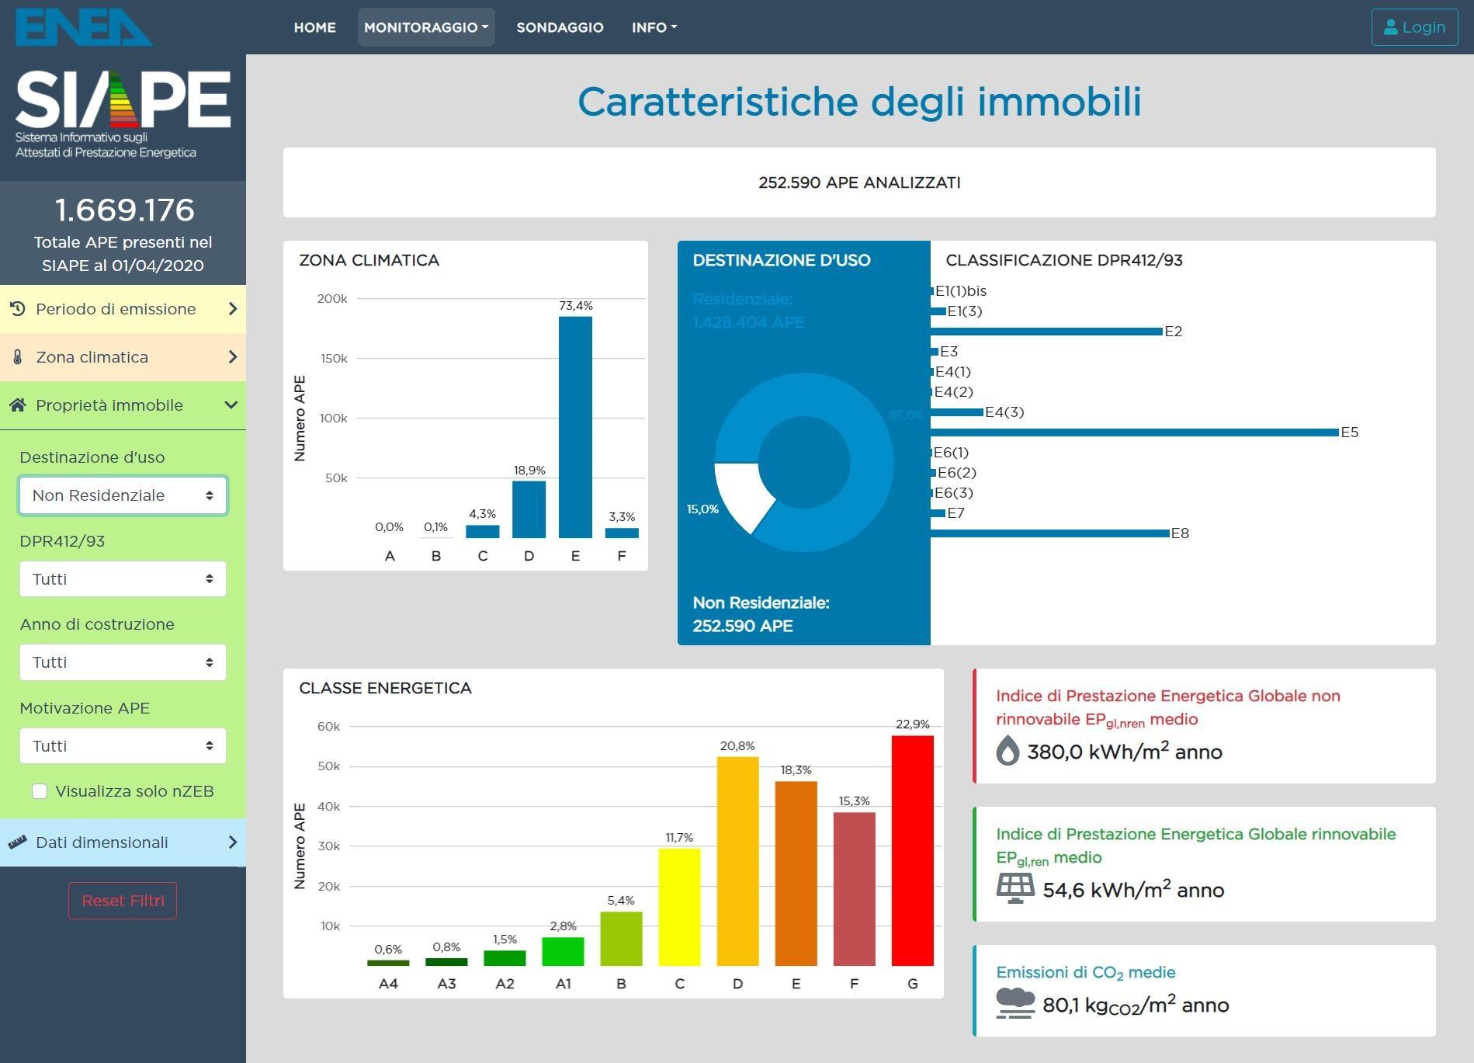Click the solar panel icon beside 54,6 kWh/m²

(1015, 889)
